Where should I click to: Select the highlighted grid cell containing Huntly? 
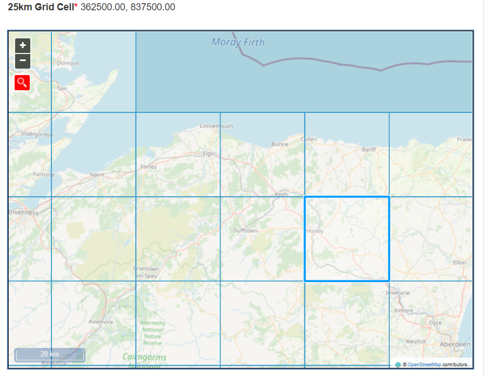coord(347,239)
